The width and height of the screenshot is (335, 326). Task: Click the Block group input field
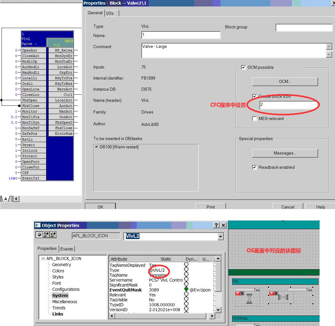(x=304, y=28)
